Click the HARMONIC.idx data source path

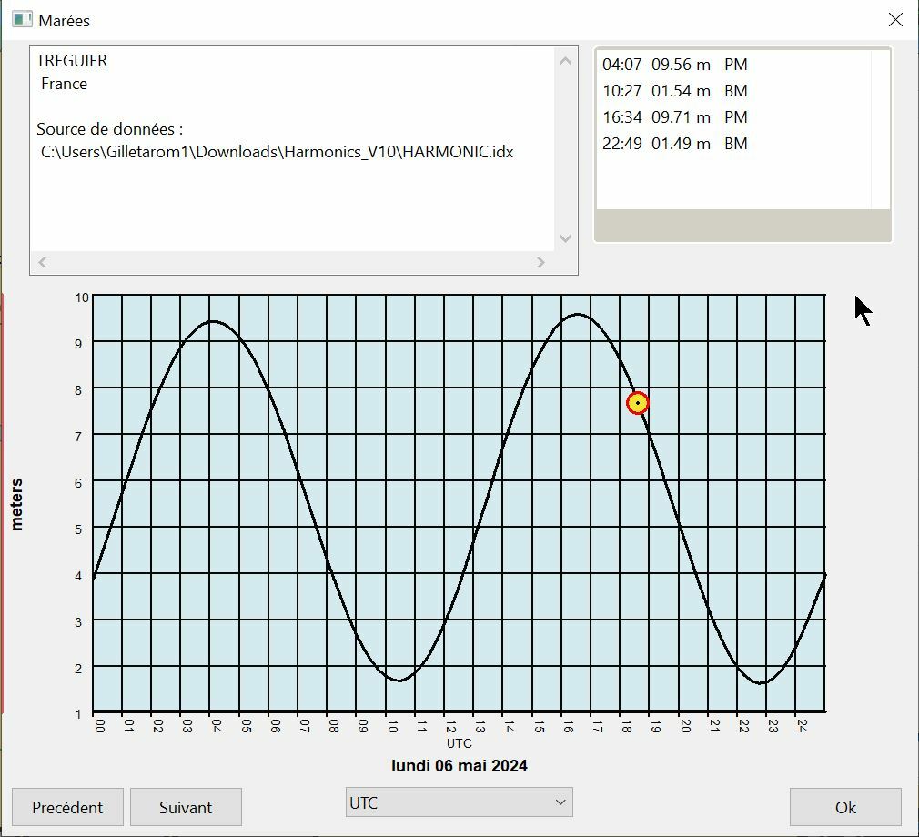point(278,152)
